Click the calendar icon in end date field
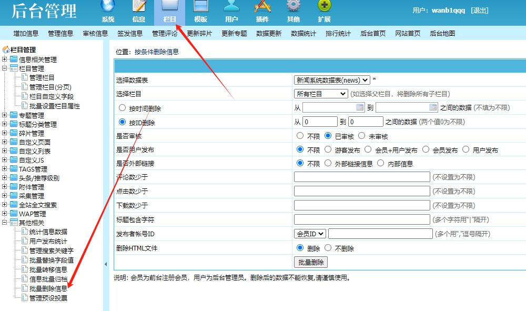The image size is (526, 311). pos(433,107)
